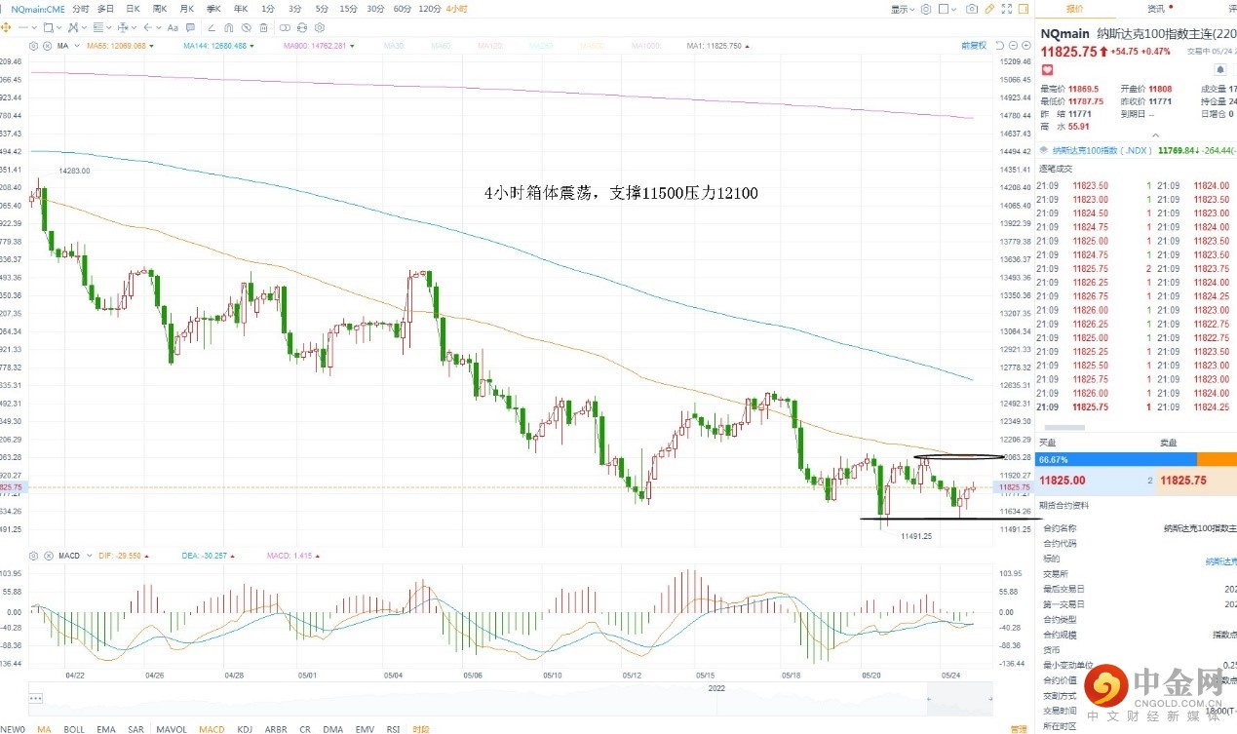Add to favorites with heart icon
The width and height of the screenshot is (1237, 734).
(x=1047, y=69)
